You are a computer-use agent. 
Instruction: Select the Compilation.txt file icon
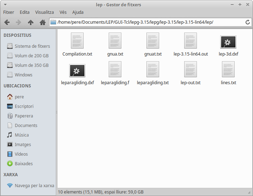[77, 40]
